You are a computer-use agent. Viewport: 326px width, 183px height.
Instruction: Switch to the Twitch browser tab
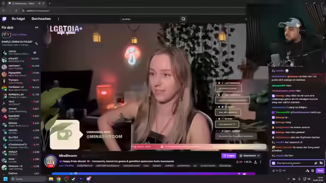pos(26,4)
